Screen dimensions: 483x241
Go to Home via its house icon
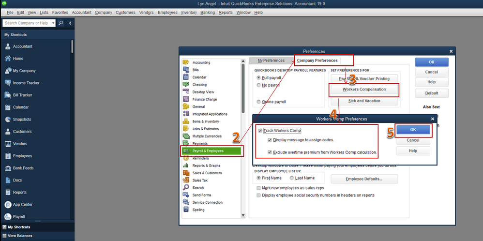point(8,59)
